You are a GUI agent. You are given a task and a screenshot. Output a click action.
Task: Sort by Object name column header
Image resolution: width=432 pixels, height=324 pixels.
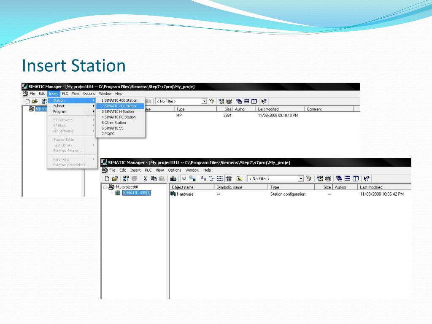(192, 187)
